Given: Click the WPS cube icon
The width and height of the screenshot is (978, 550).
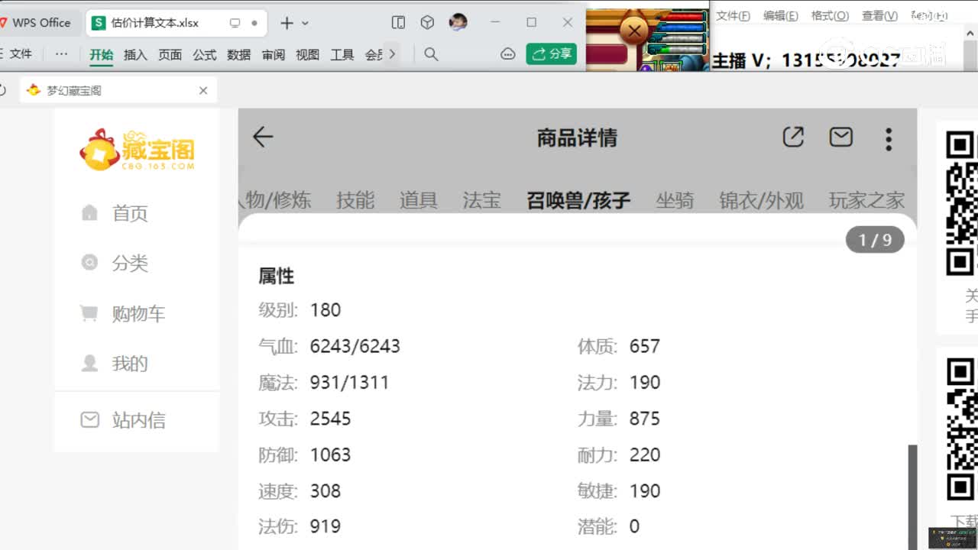Looking at the screenshot, I should pyautogui.click(x=427, y=23).
